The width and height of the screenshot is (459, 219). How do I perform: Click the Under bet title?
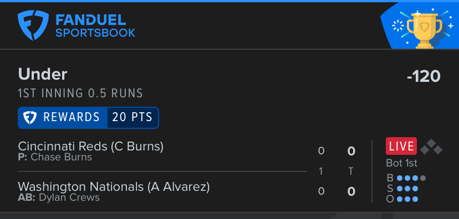pos(43,75)
